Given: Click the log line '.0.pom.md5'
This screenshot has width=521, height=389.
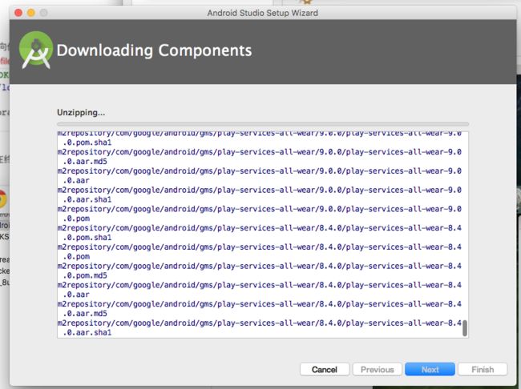Looking at the screenshot, I should point(85,275).
